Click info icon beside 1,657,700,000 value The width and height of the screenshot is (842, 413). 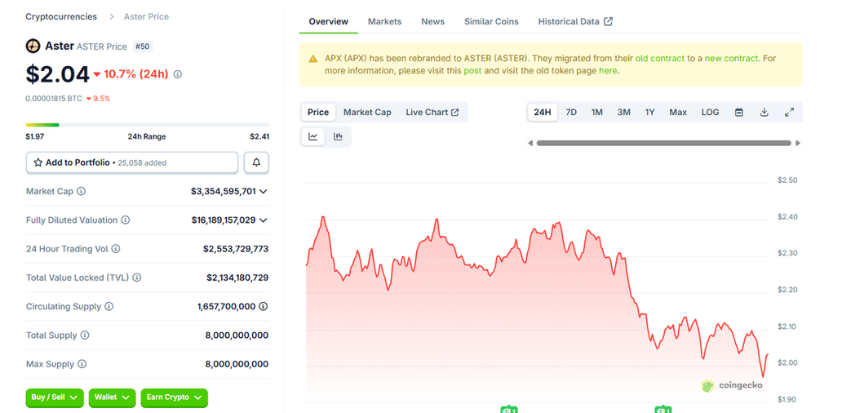264,307
